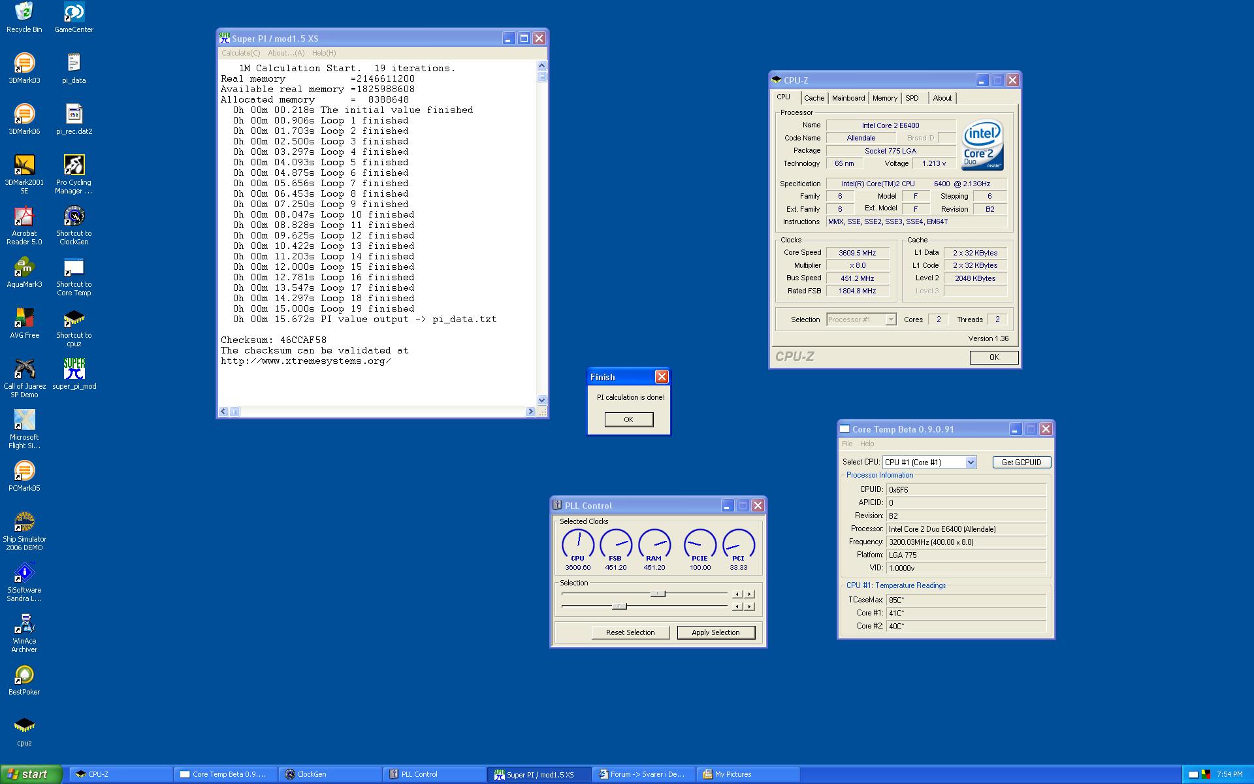Close the Finish dialog with X
The height and width of the screenshot is (784, 1254).
point(662,376)
